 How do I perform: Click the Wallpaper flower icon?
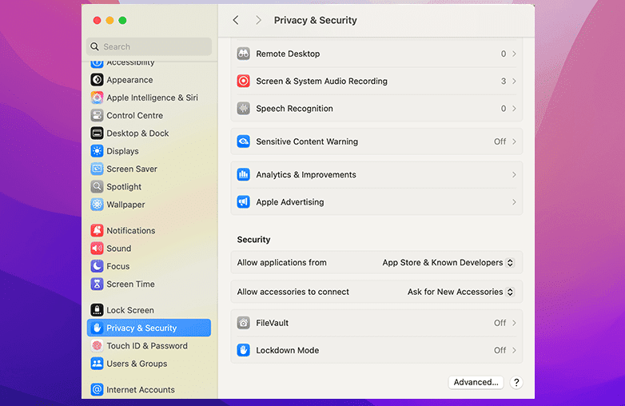coord(97,205)
